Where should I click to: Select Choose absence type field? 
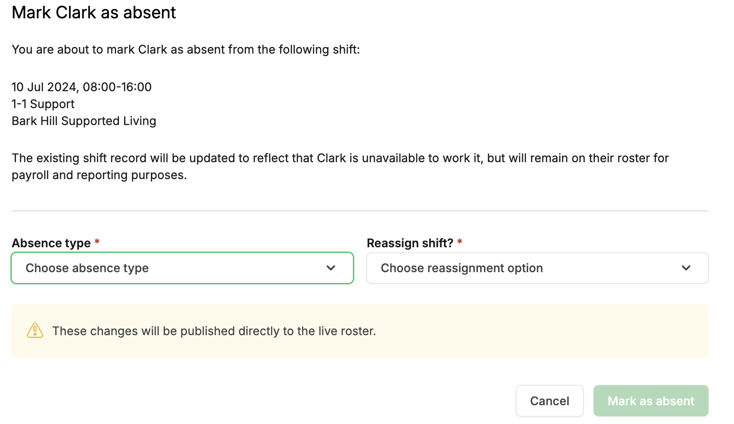point(141,268)
